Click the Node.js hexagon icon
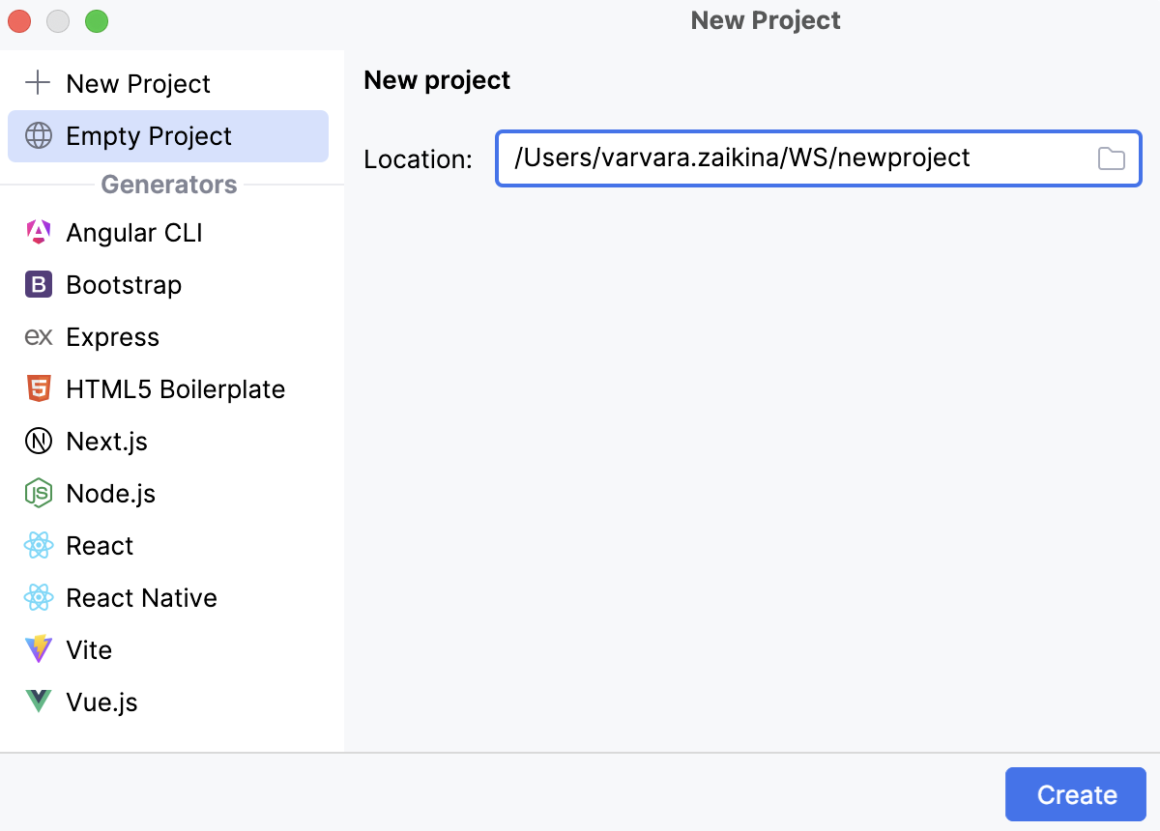1160x831 pixels. 38,493
